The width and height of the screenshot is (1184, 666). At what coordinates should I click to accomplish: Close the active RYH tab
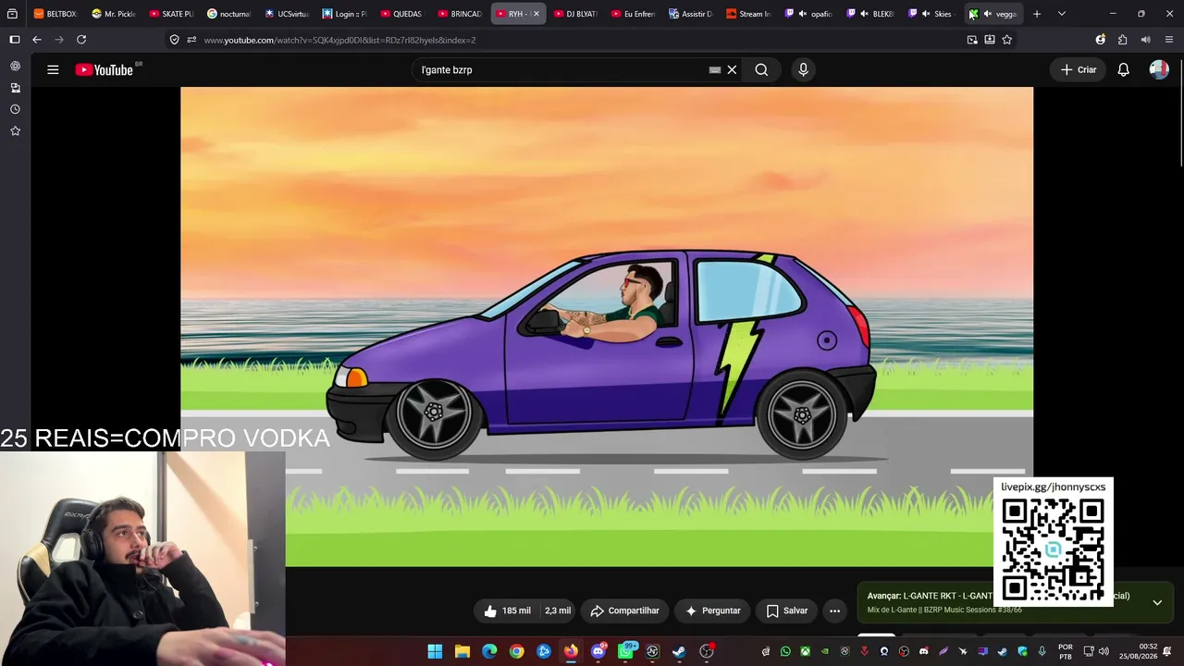(x=536, y=14)
